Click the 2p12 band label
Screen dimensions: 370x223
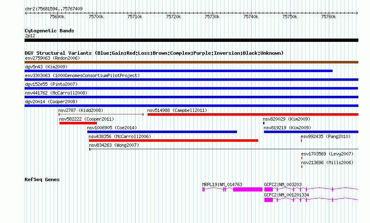[x=30, y=36]
